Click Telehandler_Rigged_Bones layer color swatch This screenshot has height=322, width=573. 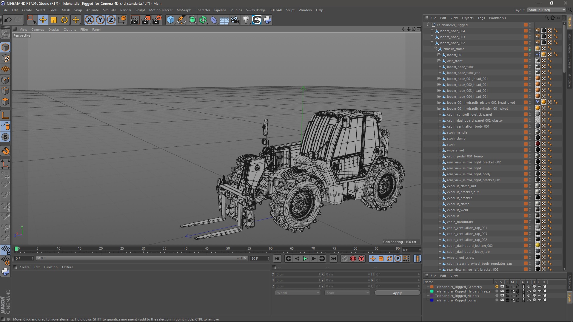432,300
